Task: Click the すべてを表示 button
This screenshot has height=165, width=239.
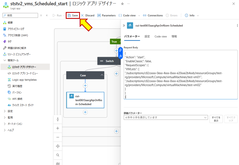Action: coord(216,119)
